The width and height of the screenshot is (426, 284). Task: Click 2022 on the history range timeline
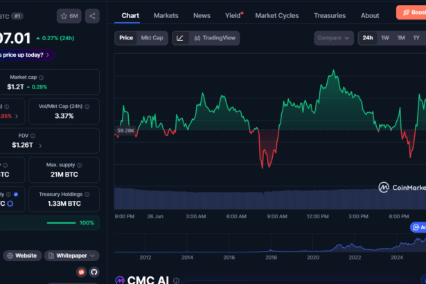point(355,258)
